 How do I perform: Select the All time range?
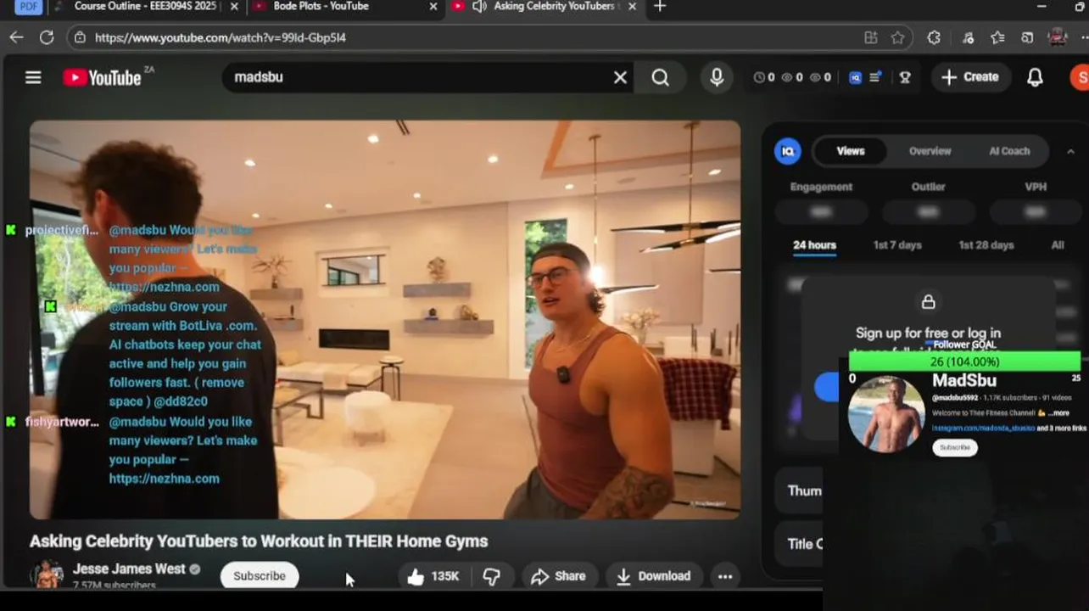coord(1058,245)
